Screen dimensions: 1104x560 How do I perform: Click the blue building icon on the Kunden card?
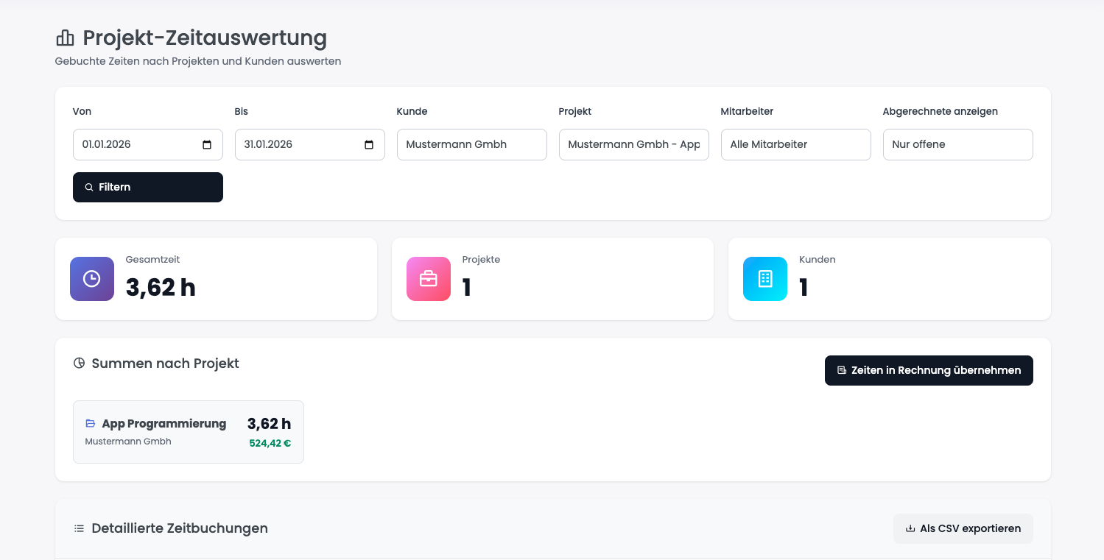pos(764,279)
